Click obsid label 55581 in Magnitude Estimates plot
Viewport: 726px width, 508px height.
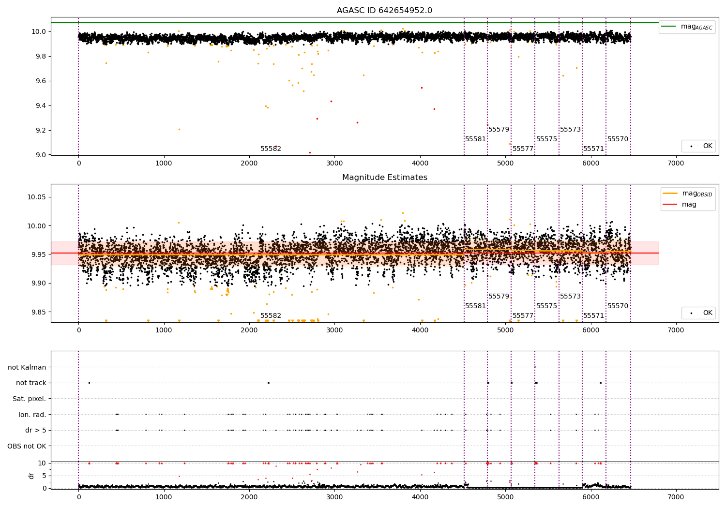(x=475, y=306)
